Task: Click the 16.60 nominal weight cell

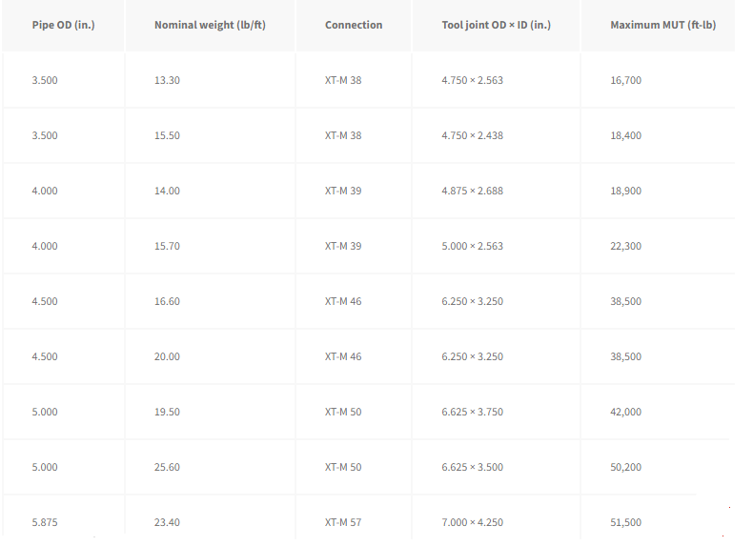Action: point(167,301)
